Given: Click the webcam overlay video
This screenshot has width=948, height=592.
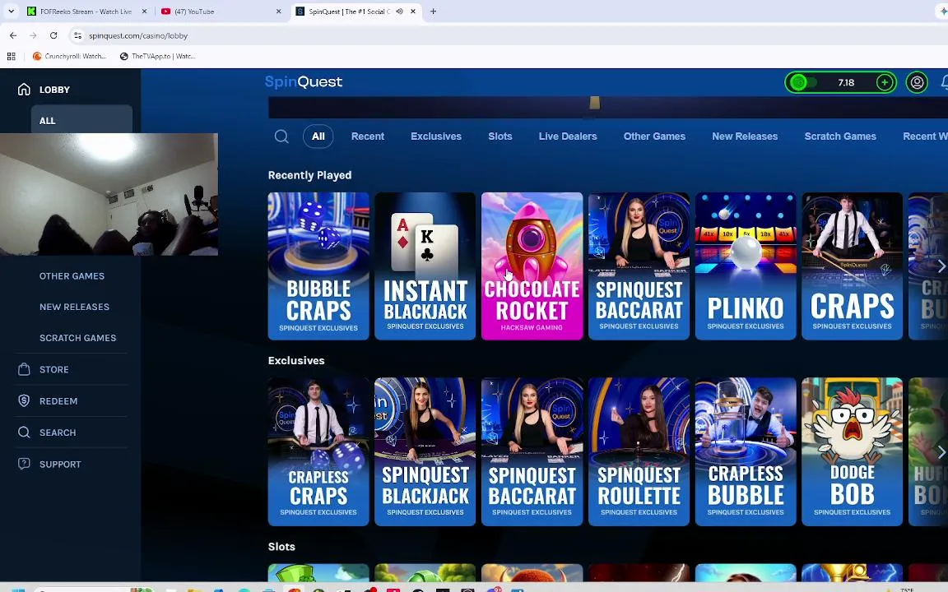Looking at the screenshot, I should [x=109, y=194].
